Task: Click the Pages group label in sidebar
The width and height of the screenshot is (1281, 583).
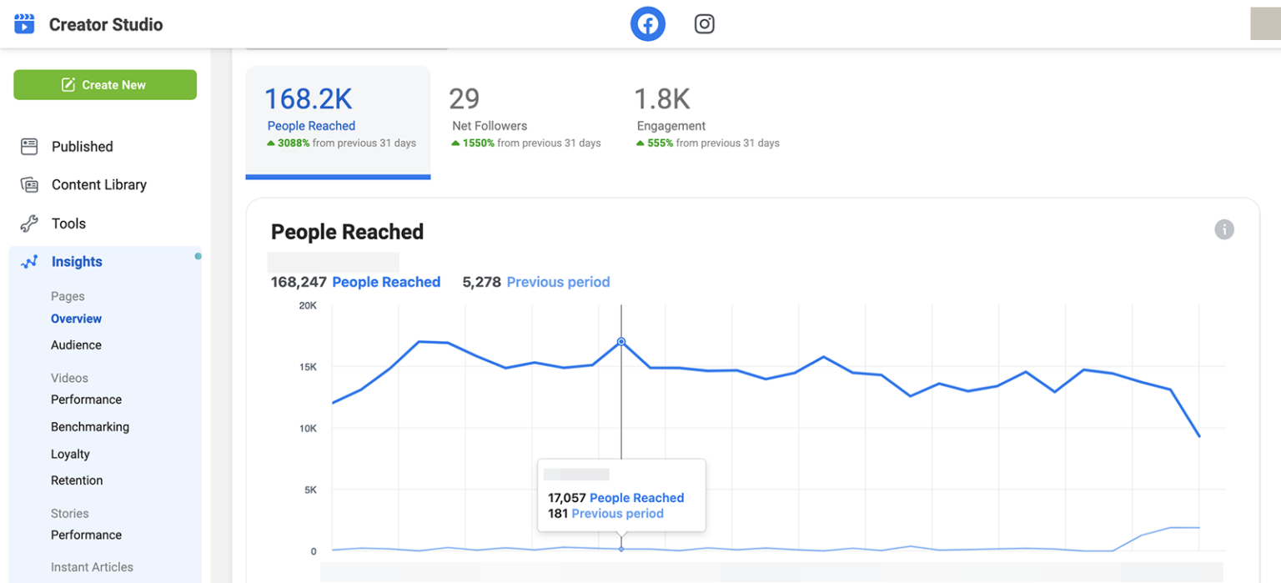Action: (68, 296)
